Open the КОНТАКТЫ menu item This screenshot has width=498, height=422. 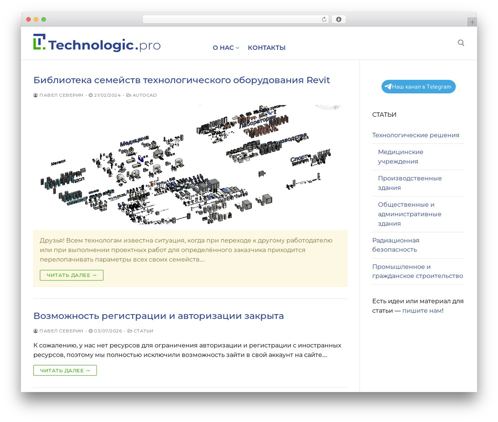267,47
